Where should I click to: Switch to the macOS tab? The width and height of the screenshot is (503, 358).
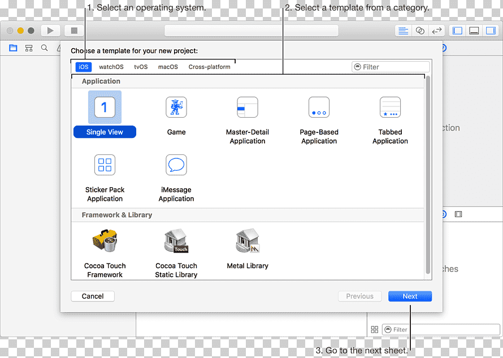tap(168, 67)
